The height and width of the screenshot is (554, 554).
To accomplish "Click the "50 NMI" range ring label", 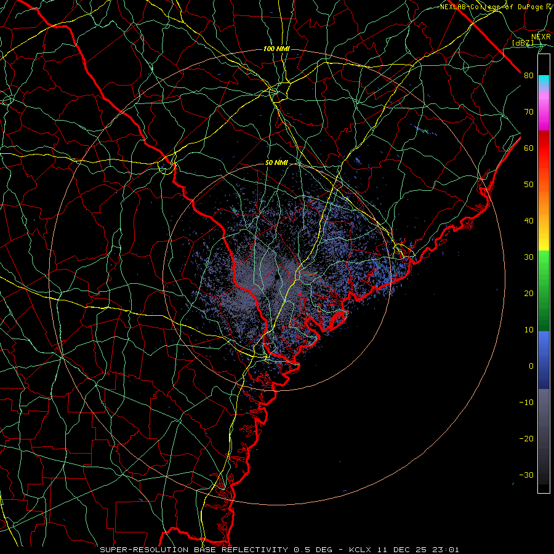I will point(276,163).
